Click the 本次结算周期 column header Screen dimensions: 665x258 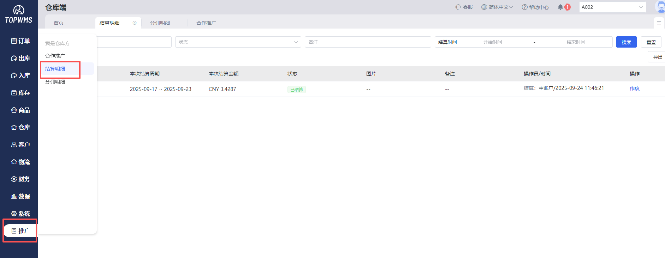coord(145,74)
